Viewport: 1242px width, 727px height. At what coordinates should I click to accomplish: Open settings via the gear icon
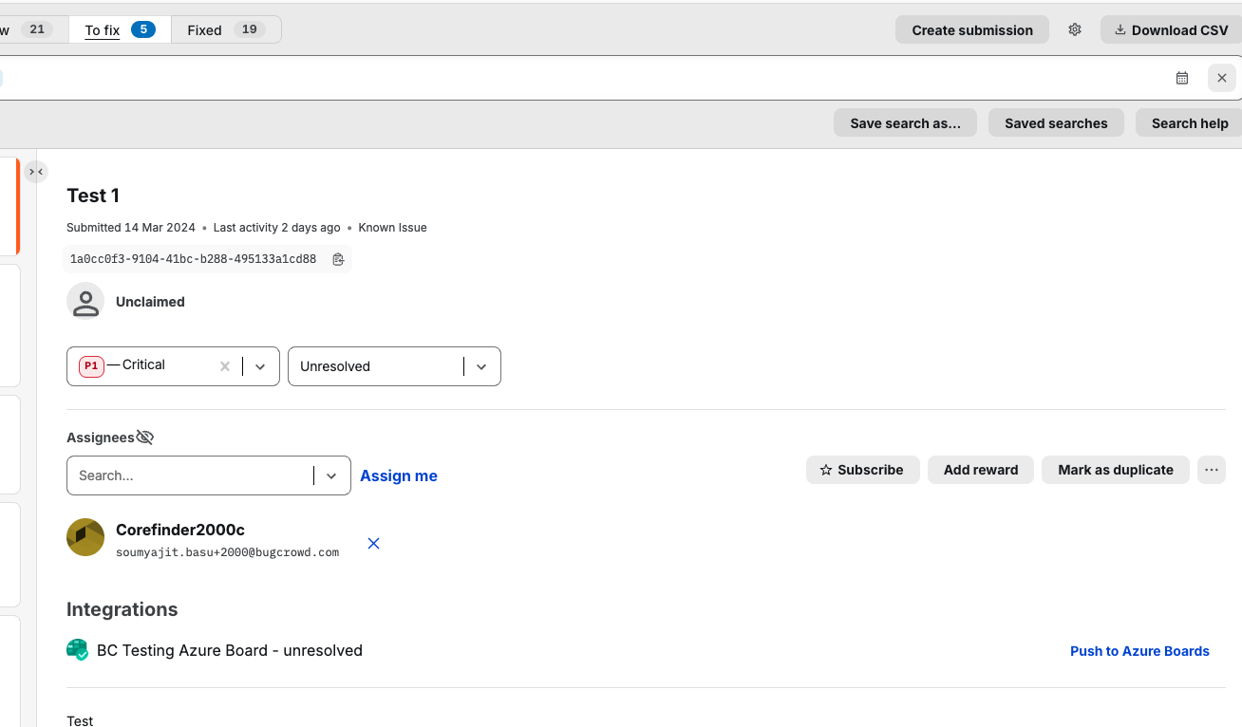point(1075,29)
